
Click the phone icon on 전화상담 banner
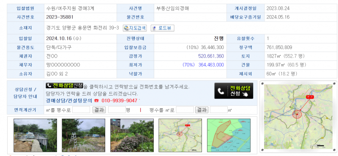[221, 91]
